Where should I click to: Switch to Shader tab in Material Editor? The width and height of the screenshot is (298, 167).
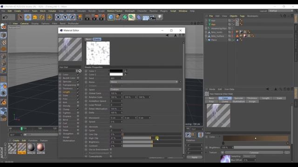(97, 39)
